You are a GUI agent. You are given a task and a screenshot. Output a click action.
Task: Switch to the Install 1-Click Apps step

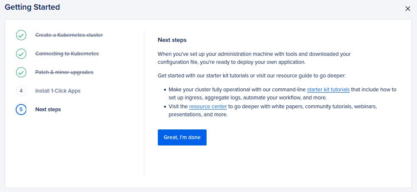click(x=58, y=91)
